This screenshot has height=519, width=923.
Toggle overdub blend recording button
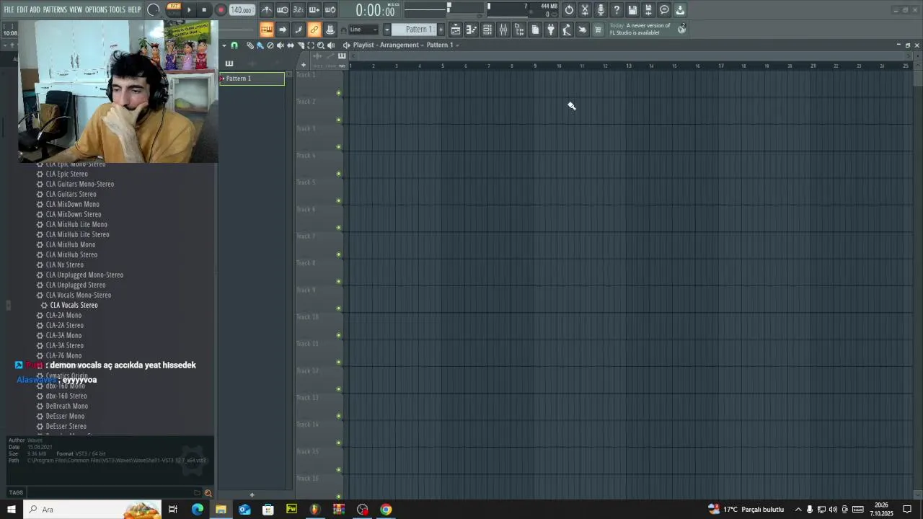(x=314, y=10)
